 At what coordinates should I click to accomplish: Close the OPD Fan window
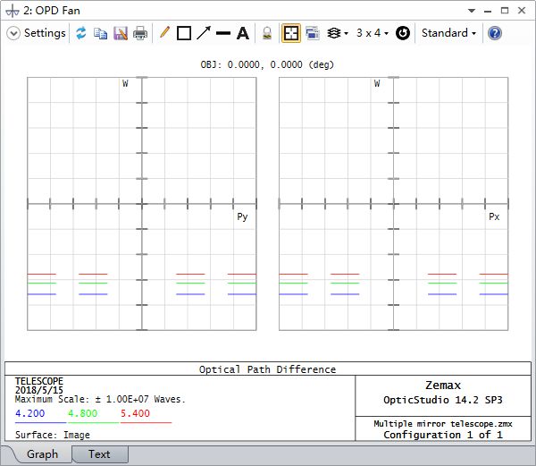pos(522,11)
